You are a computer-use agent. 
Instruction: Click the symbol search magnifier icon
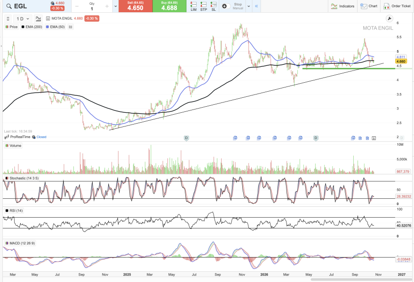[x=9, y=6]
